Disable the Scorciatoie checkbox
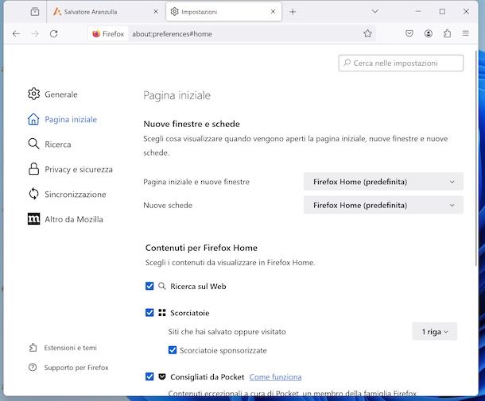This screenshot has width=485, height=401. coord(149,313)
